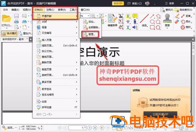196x132 pixels.
Task: Open the 编辑(E) menu
Action: click(x=15, y=10)
